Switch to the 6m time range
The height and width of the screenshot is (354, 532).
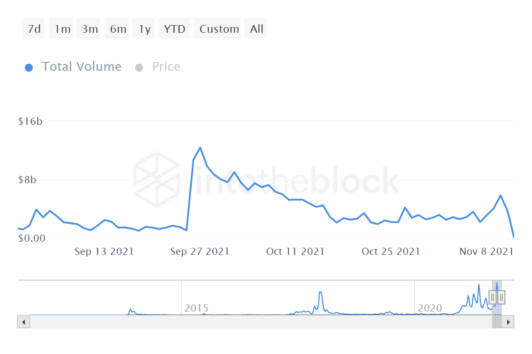click(x=117, y=28)
